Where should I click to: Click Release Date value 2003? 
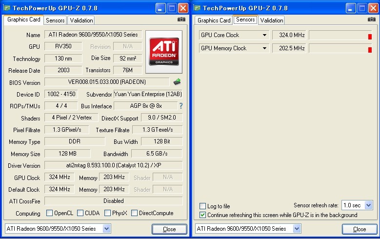(63, 70)
